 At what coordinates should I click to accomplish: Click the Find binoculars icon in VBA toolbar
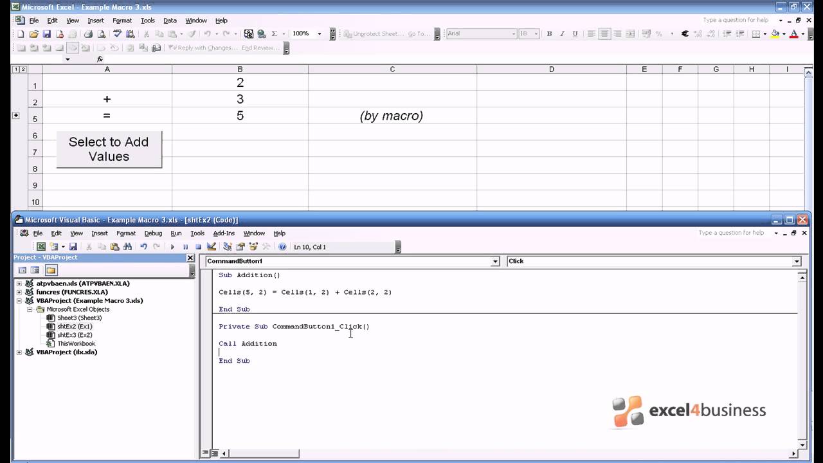[x=127, y=247]
